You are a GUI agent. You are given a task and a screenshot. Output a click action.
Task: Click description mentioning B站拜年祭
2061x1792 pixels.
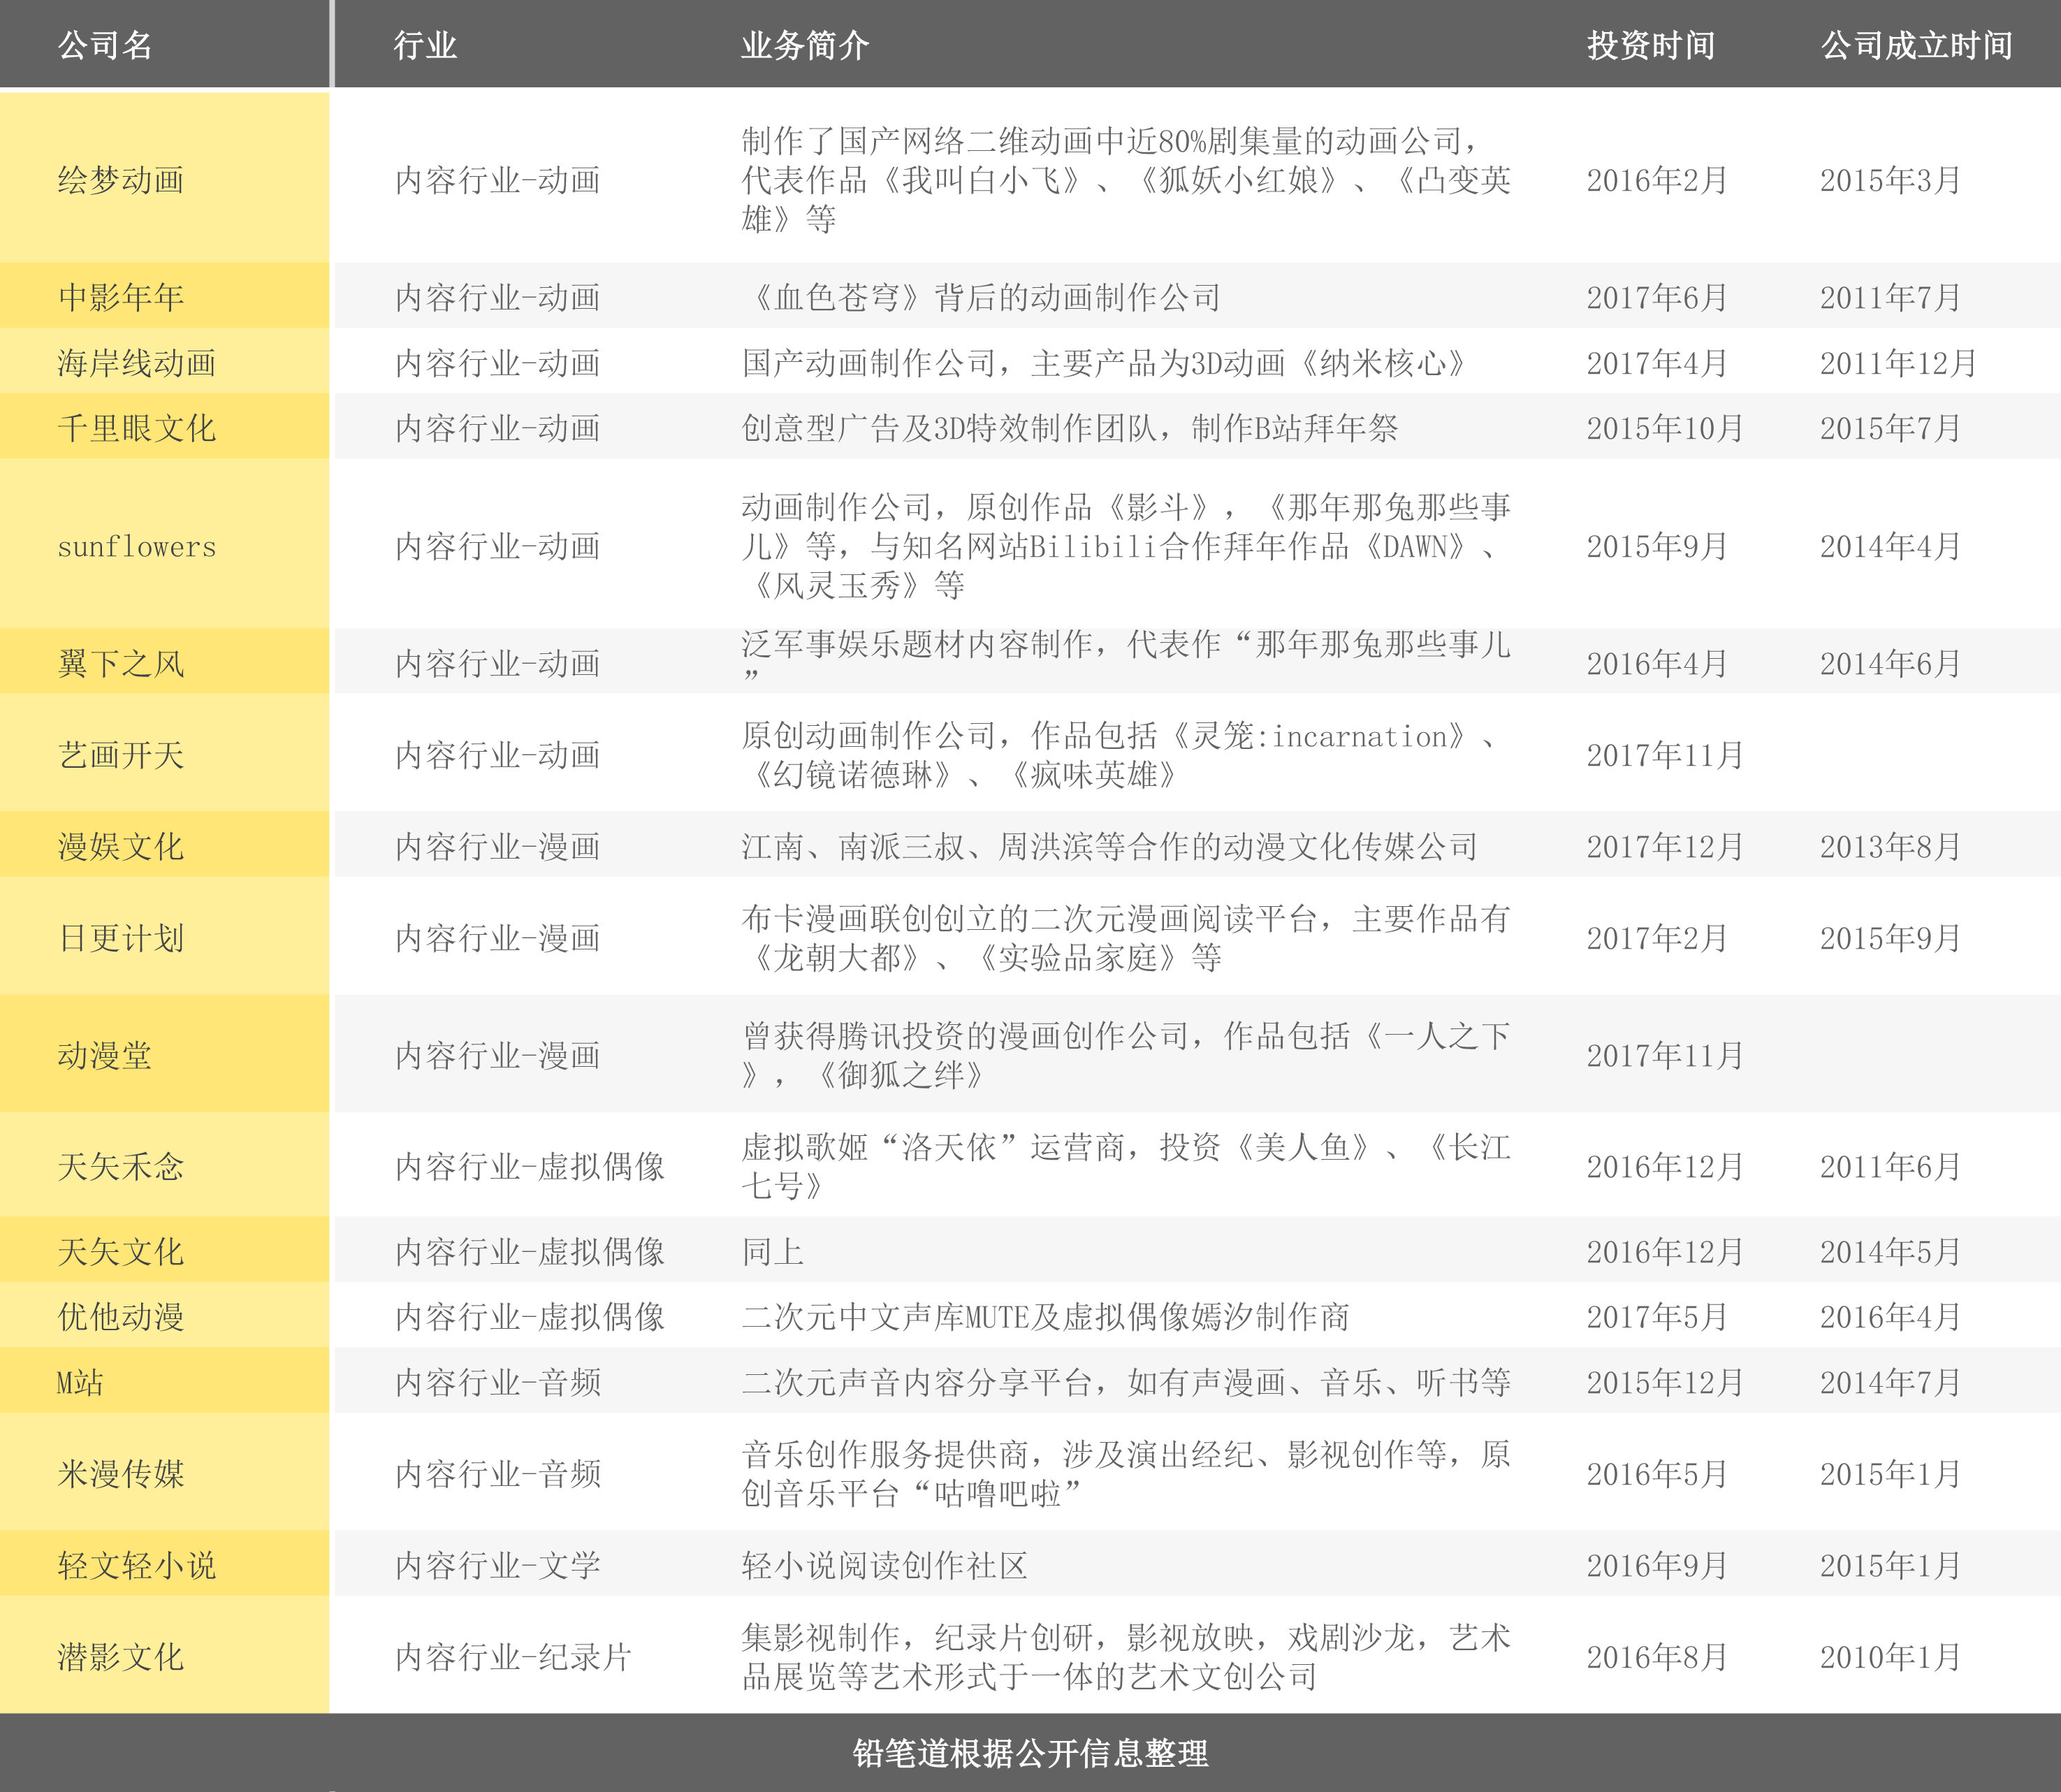[1070, 428]
